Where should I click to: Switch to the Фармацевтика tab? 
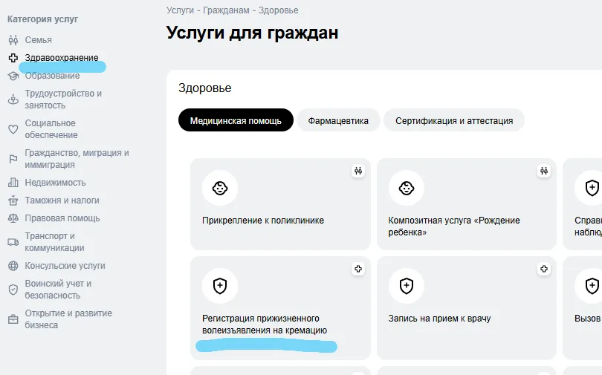(x=338, y=120)
